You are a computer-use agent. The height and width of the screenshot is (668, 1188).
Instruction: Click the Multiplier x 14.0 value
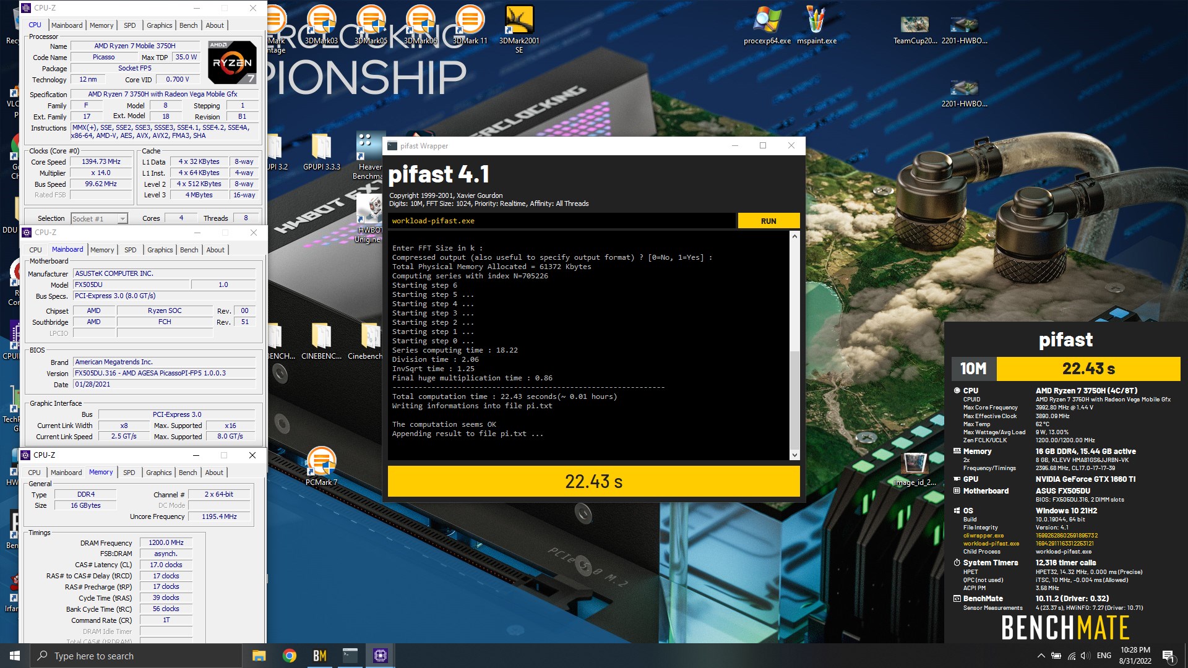point(101,173)
